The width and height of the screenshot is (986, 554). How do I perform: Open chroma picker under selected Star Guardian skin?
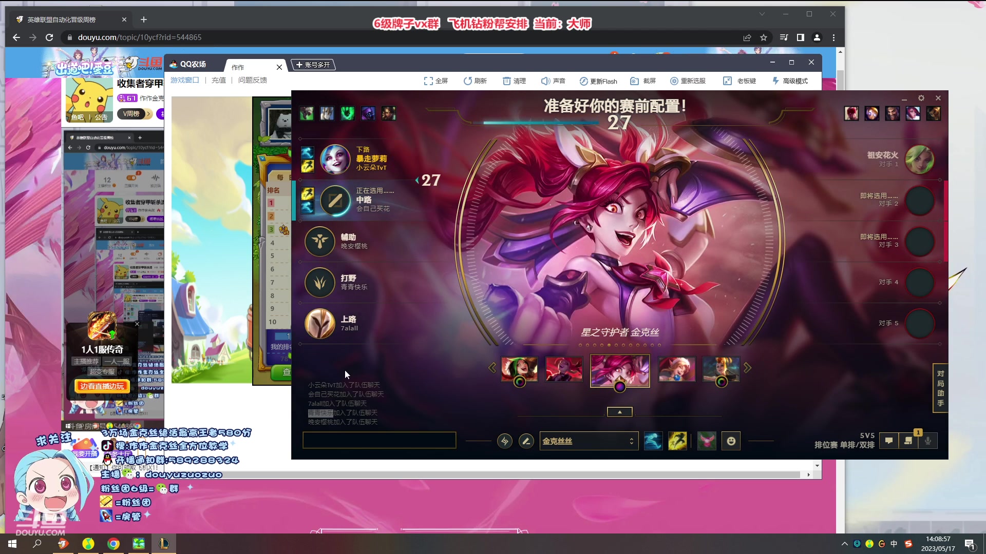click(x=620, y=387)
